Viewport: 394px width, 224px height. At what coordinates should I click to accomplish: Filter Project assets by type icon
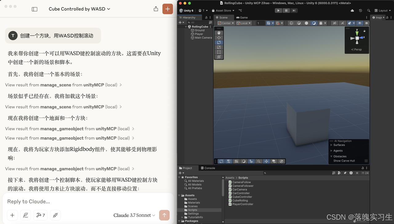click(x=339, y=173)
